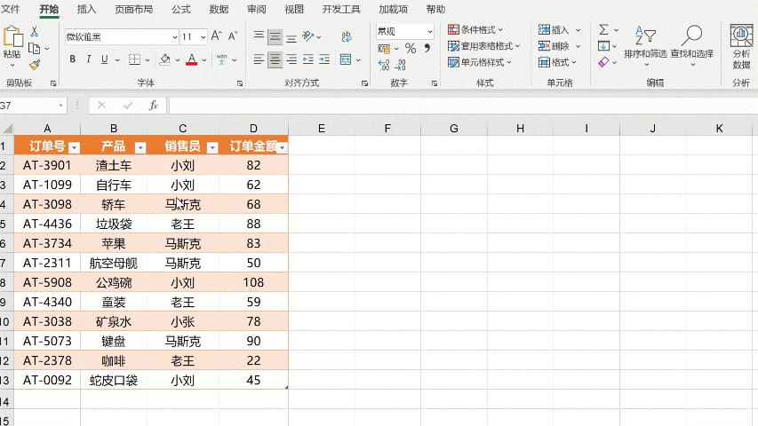Open the number format dropdown
The height and width of the screenshot is (426, 758).
[x=430, y=31]
